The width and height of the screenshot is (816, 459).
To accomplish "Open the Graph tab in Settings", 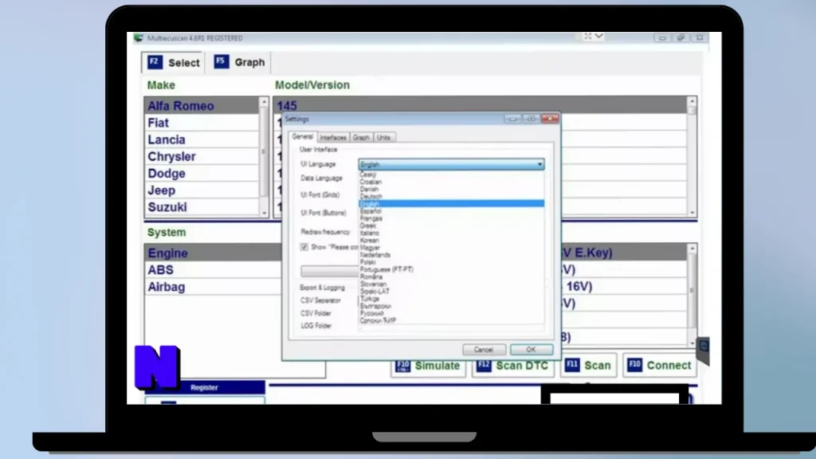I will click(x=361, y=137).
